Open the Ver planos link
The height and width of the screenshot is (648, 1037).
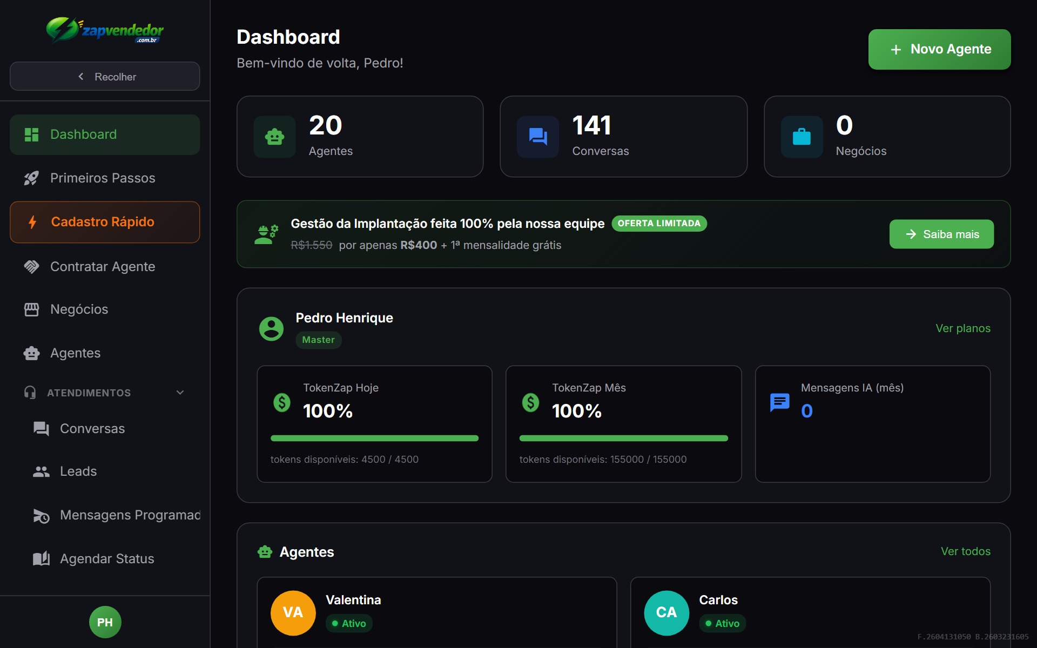pyautogui.click(x=963, y=328)
